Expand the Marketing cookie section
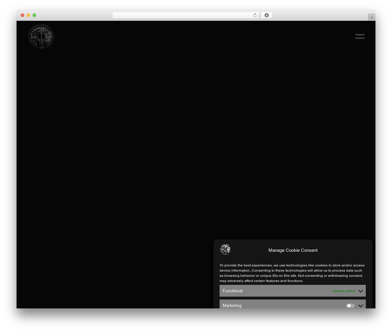 (x=360, y=306)
